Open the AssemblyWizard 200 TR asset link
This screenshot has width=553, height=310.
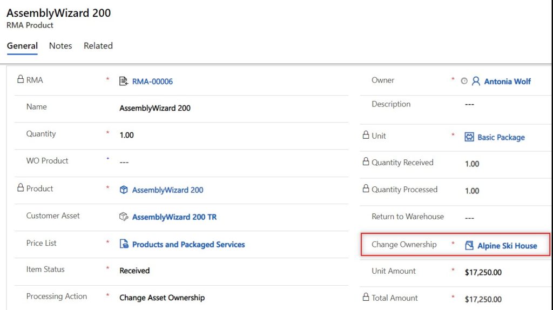[x=174, y=217]
